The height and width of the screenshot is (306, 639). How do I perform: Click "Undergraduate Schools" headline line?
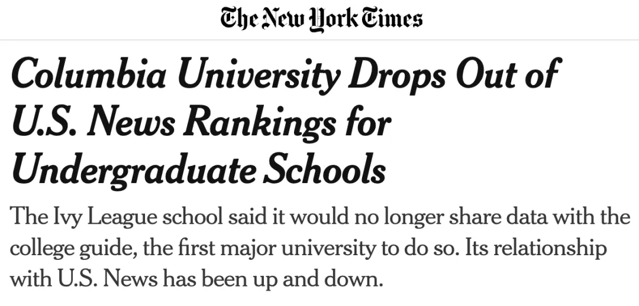[199, 168]
